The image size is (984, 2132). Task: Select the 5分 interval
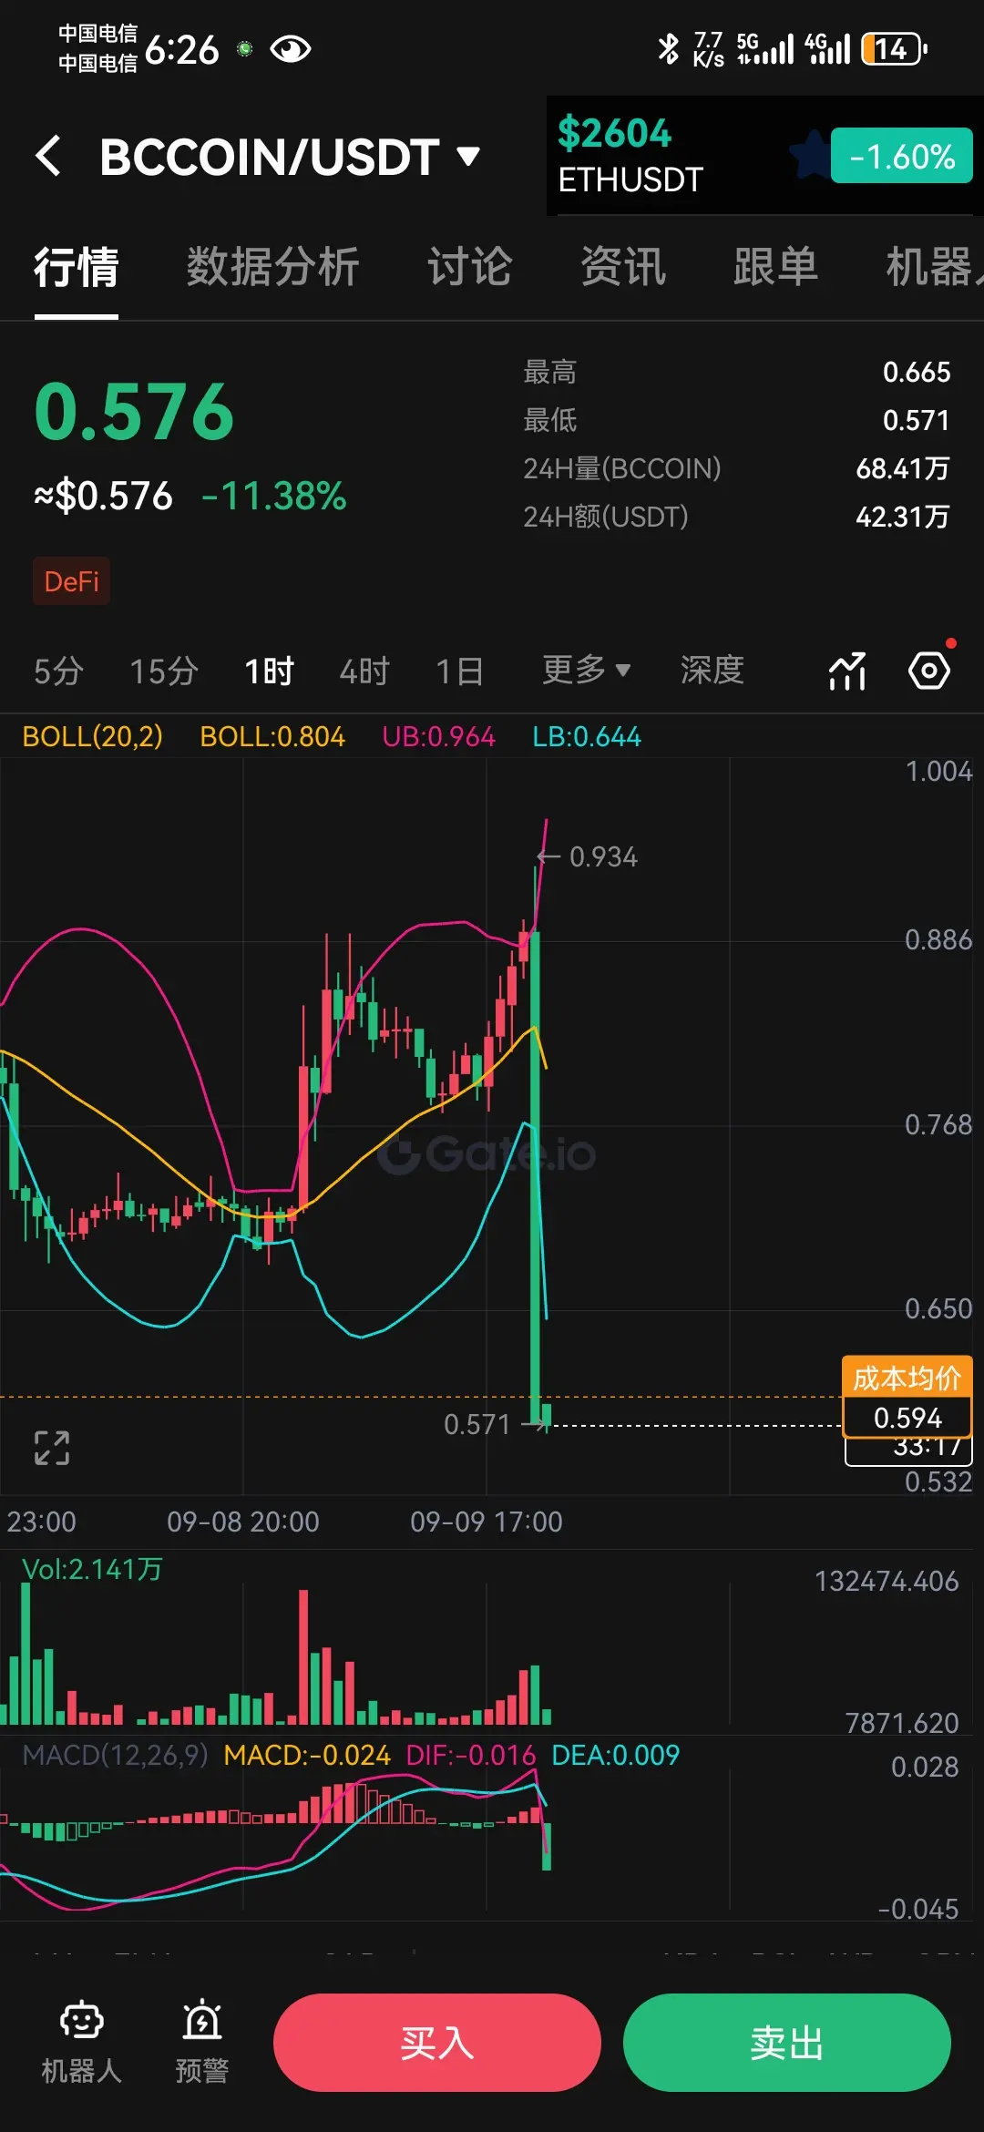pyautogui.click(x=58, y=671)
